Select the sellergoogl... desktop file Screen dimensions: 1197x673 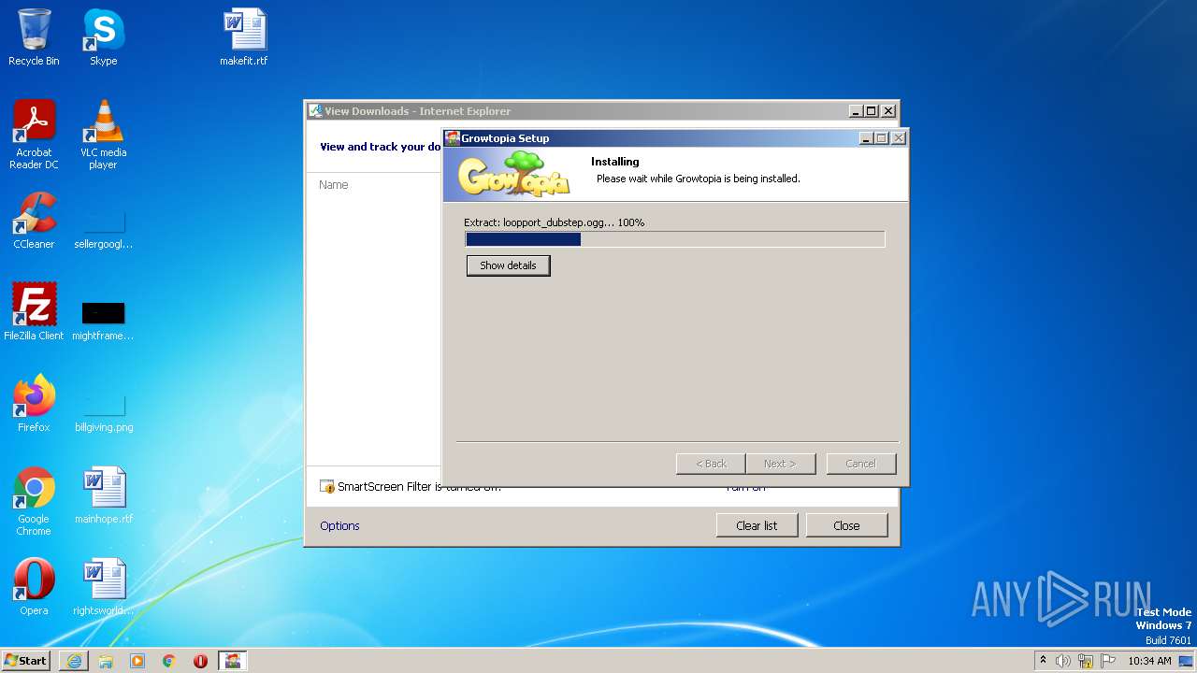(103, 228)
